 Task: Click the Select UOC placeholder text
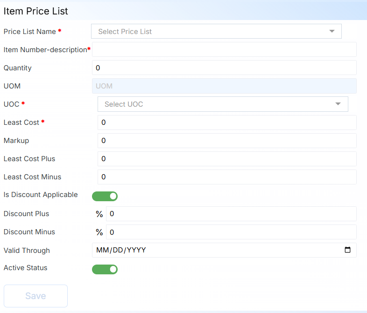click(124, 104)
